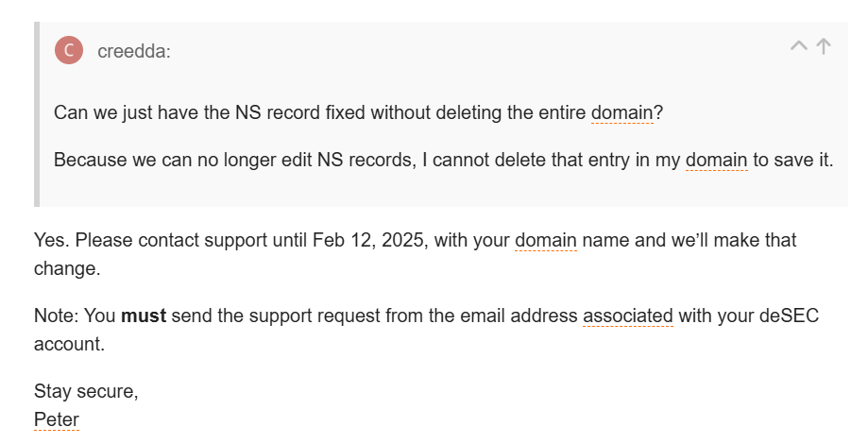The image size is (868, 444).
Task: Click the date 'Feb 12, 2025'
Action: point(368,240)
